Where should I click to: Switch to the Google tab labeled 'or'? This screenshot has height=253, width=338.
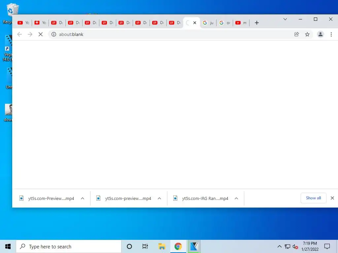(224, 23)
